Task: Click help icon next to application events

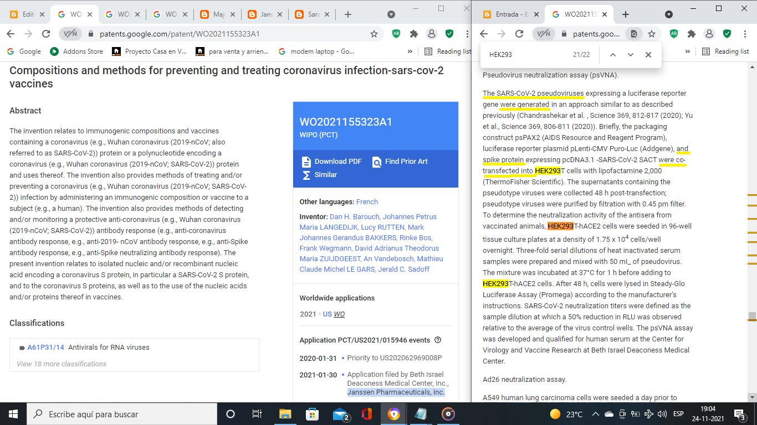Action: (438, 340)
